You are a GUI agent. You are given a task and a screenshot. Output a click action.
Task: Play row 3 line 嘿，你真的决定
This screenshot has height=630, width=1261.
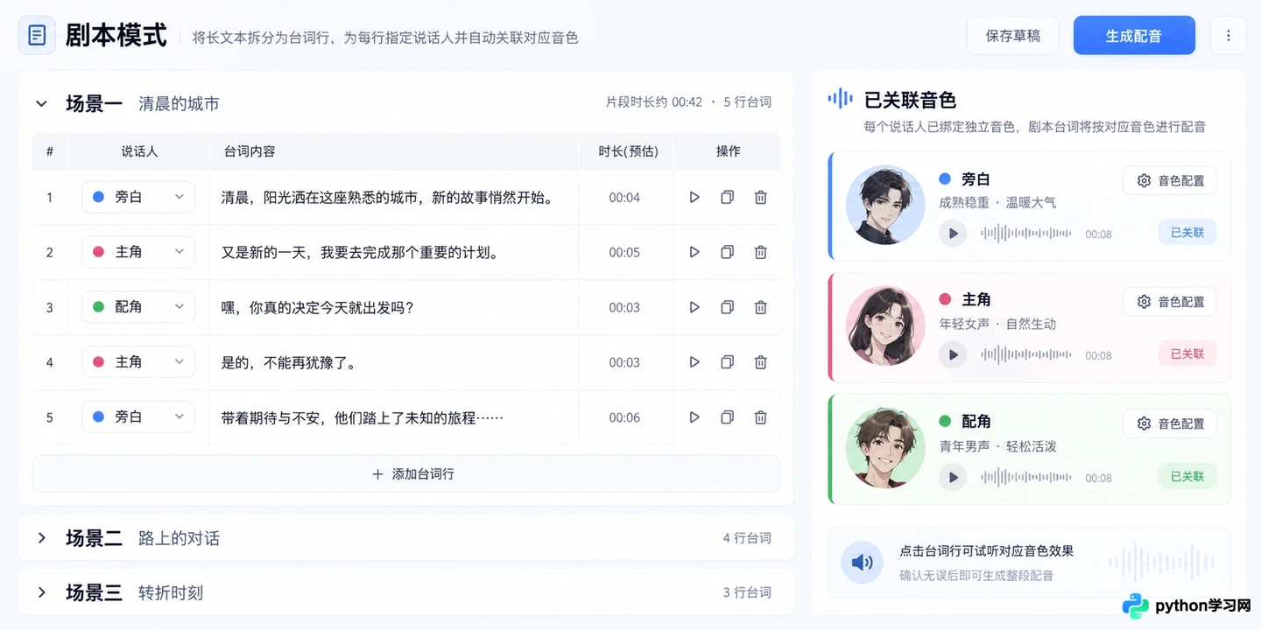point(694,307)
